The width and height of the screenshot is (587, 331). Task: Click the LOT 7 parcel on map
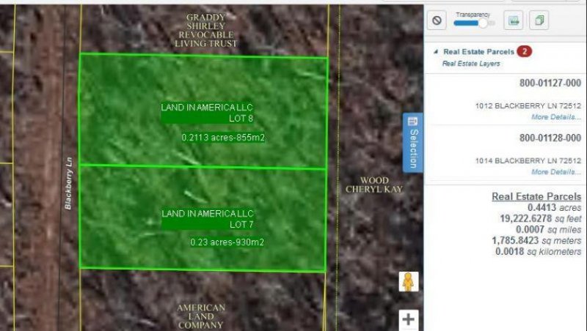click(203, 218)
